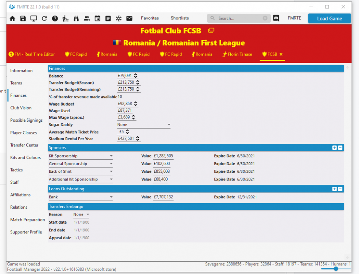Close the FCSB tab with its X
The width and height of the screenshot is (359, 274).
tap(281, 54)
